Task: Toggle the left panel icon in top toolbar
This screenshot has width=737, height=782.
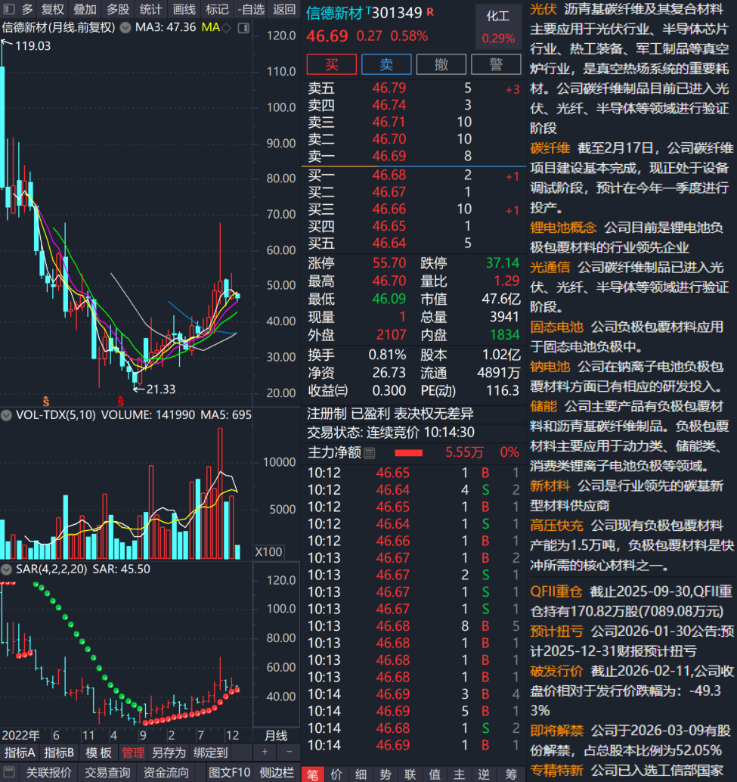Action: tap(9, 9)
